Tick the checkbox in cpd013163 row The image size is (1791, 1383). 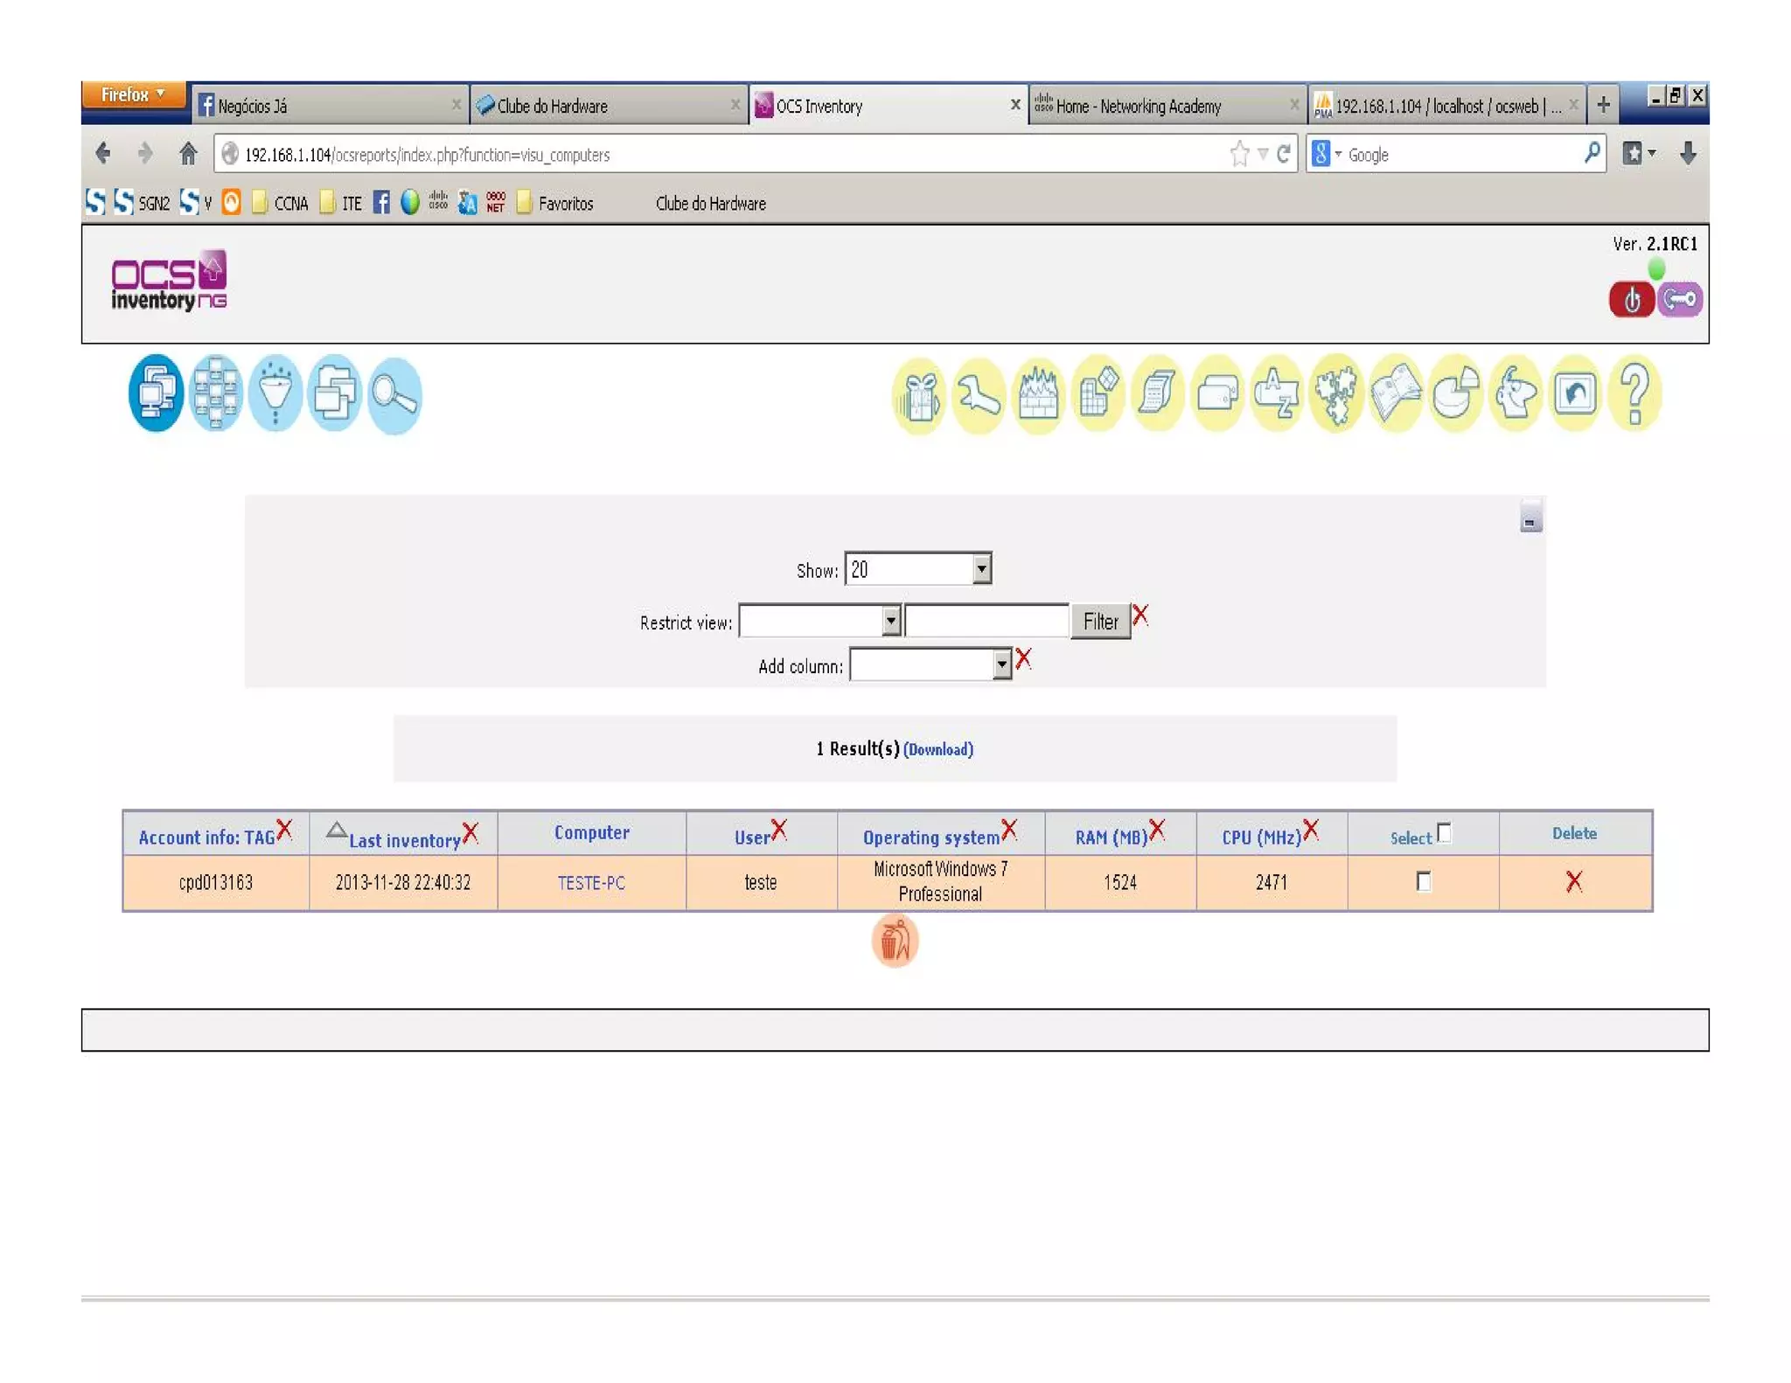click(x=1424, y=881)
